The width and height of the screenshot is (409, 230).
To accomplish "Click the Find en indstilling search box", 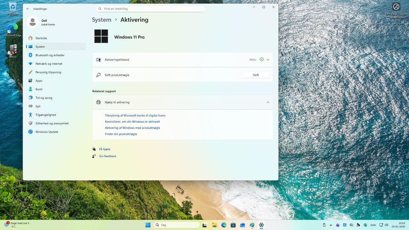I will click(x=150, y=9).
